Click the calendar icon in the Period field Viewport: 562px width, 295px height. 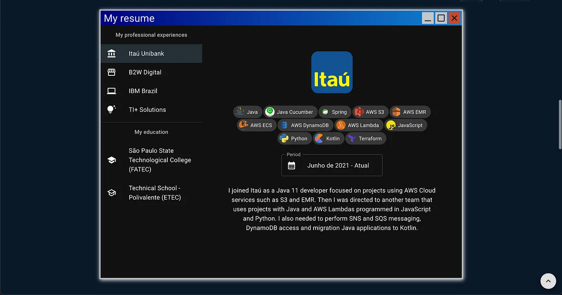click(x=291, y=166)
